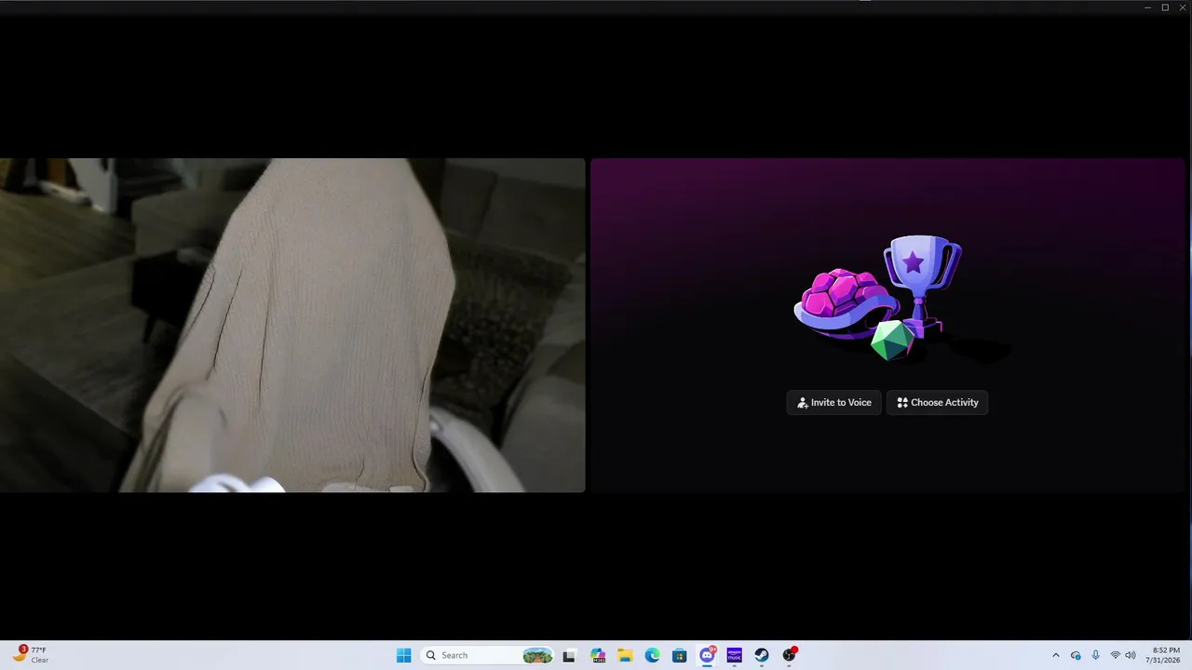
Task: Close the Discord call window
Action: tap(1183, 7)
